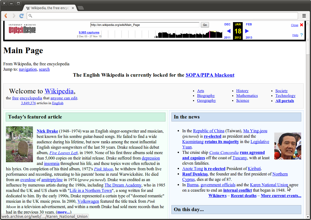
Task: Close the Wayback toolbar with red X
Action: [x=302, y=25]
